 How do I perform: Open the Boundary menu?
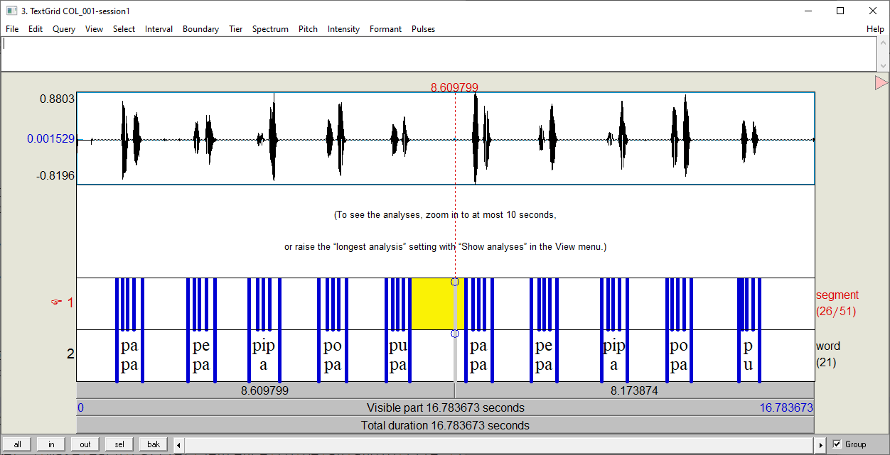pyautogui.click(x=200, y=29)
